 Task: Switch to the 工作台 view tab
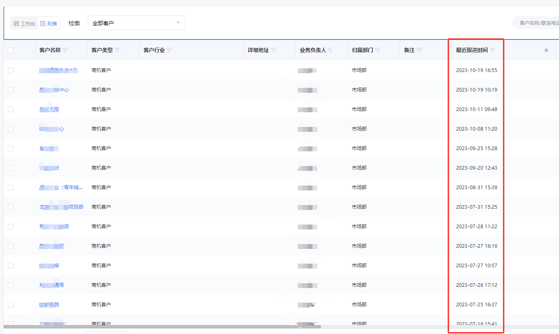[24, 24]
